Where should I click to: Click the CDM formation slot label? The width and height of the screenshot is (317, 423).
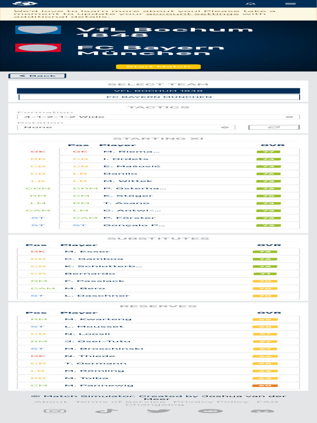[38, 188]
